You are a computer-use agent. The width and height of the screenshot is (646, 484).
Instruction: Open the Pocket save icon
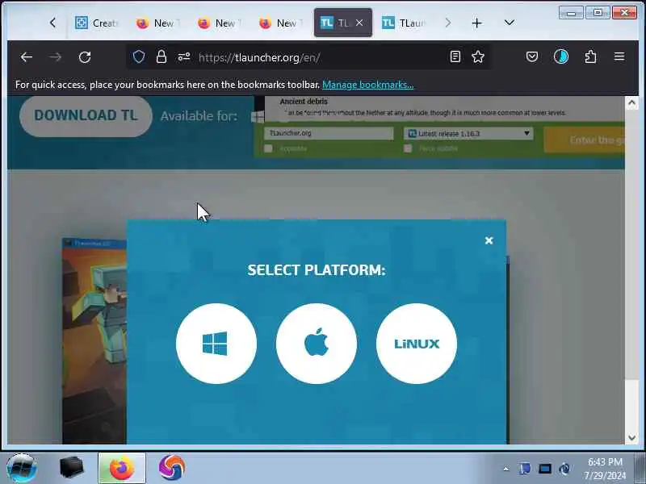click(532, 56)
